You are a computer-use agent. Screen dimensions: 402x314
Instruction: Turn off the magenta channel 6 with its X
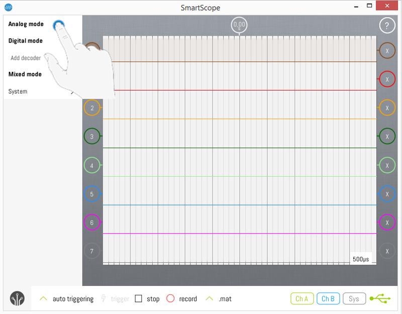pyautogui.click(x=387, y=222)
